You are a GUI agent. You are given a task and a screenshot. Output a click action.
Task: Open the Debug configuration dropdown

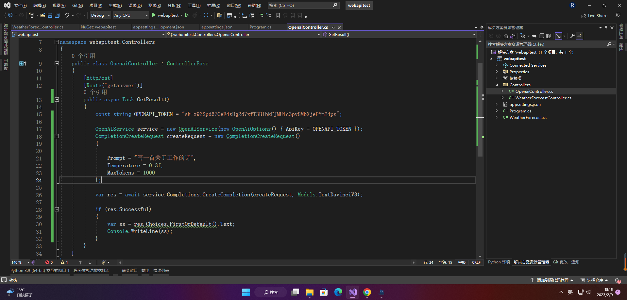click(100, 15)
